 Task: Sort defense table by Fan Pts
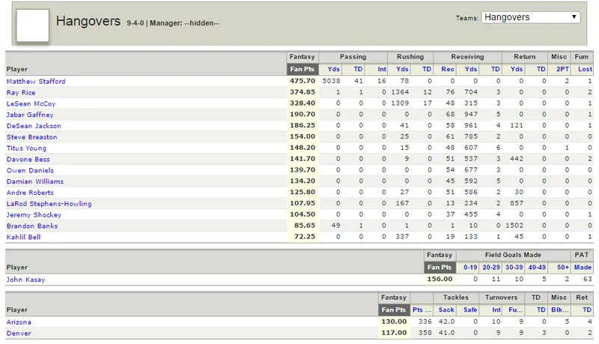394,310
